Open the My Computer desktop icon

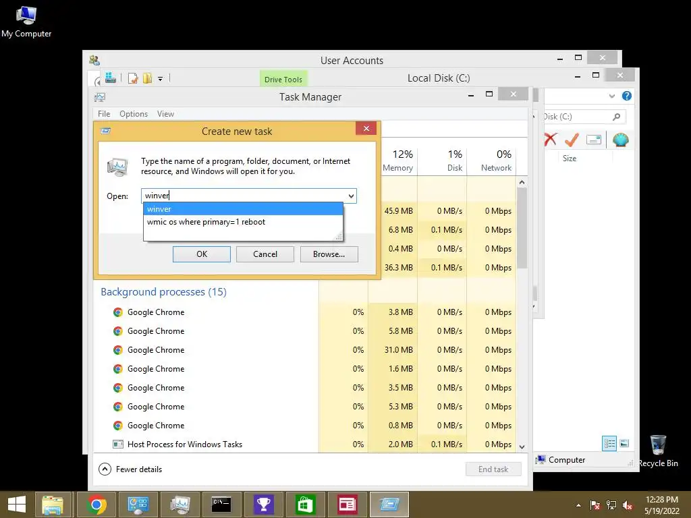click(26, 22)
